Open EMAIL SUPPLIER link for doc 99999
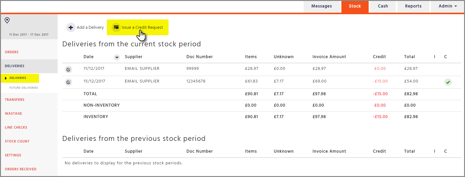Screen dimensions: 465x177 pos(142,69)
